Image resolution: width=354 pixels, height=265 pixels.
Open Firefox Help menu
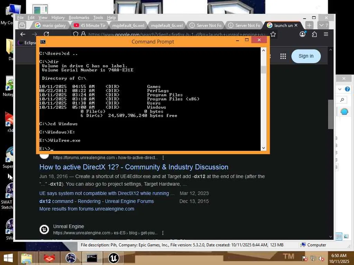tap(111, 18)
